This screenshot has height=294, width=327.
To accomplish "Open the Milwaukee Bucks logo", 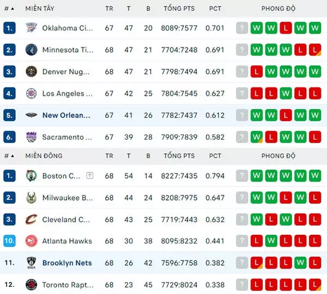I will point(31,197).
